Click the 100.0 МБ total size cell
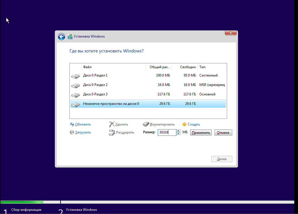The height and width of the screenshot is (214, 298). [163, 75]
